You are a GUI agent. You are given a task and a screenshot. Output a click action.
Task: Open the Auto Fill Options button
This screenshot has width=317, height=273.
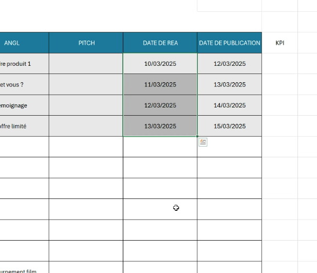point(203,142)
